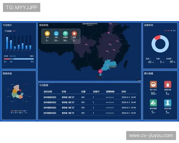Click the 接入点位 gauge icon
Screen dimensions: 179x143
[x=153, y=85]
